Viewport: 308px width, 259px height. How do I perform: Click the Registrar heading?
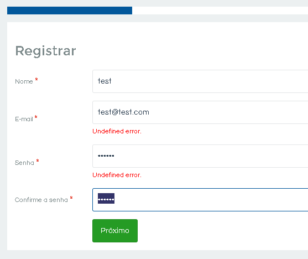[45, 51]
